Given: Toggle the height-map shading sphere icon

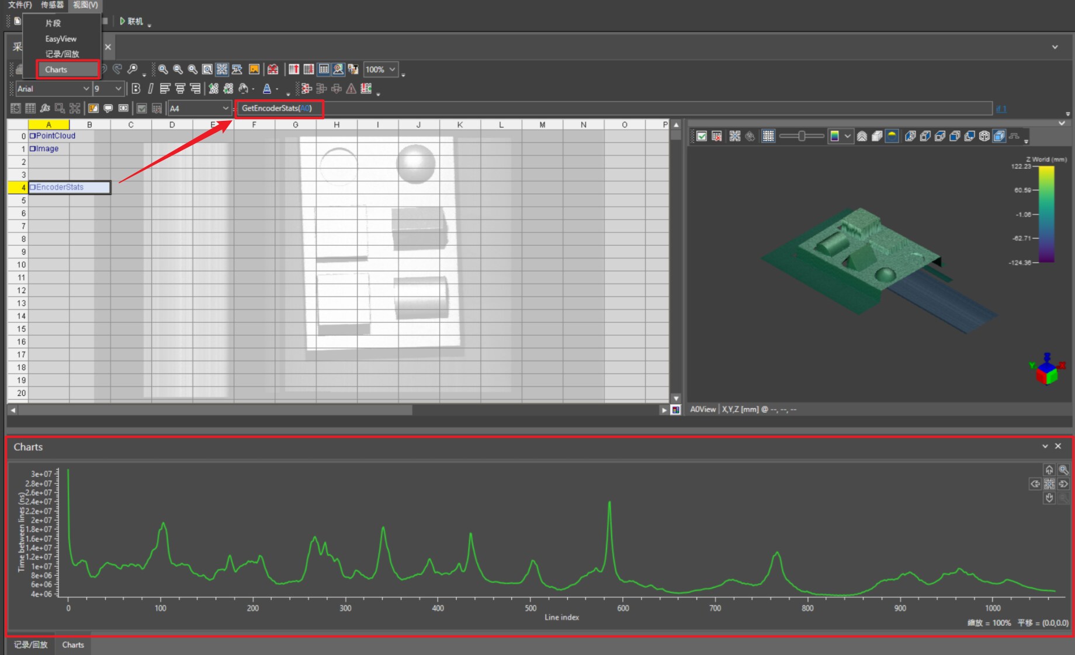Looking at the screenshot, I should 892,136.
